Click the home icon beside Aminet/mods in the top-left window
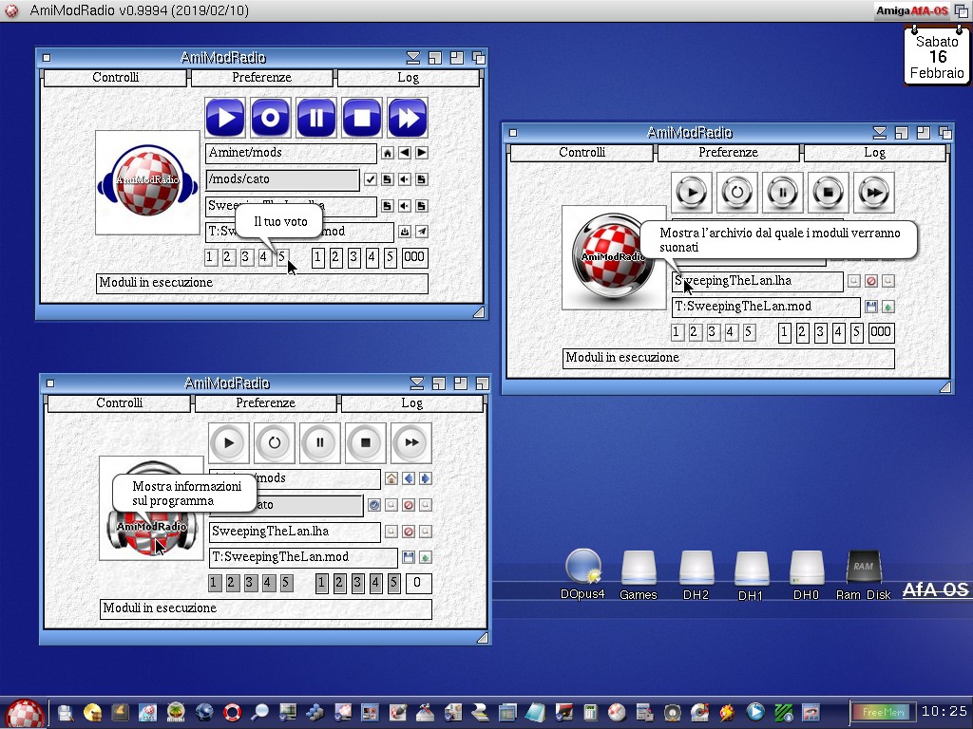 388,153
